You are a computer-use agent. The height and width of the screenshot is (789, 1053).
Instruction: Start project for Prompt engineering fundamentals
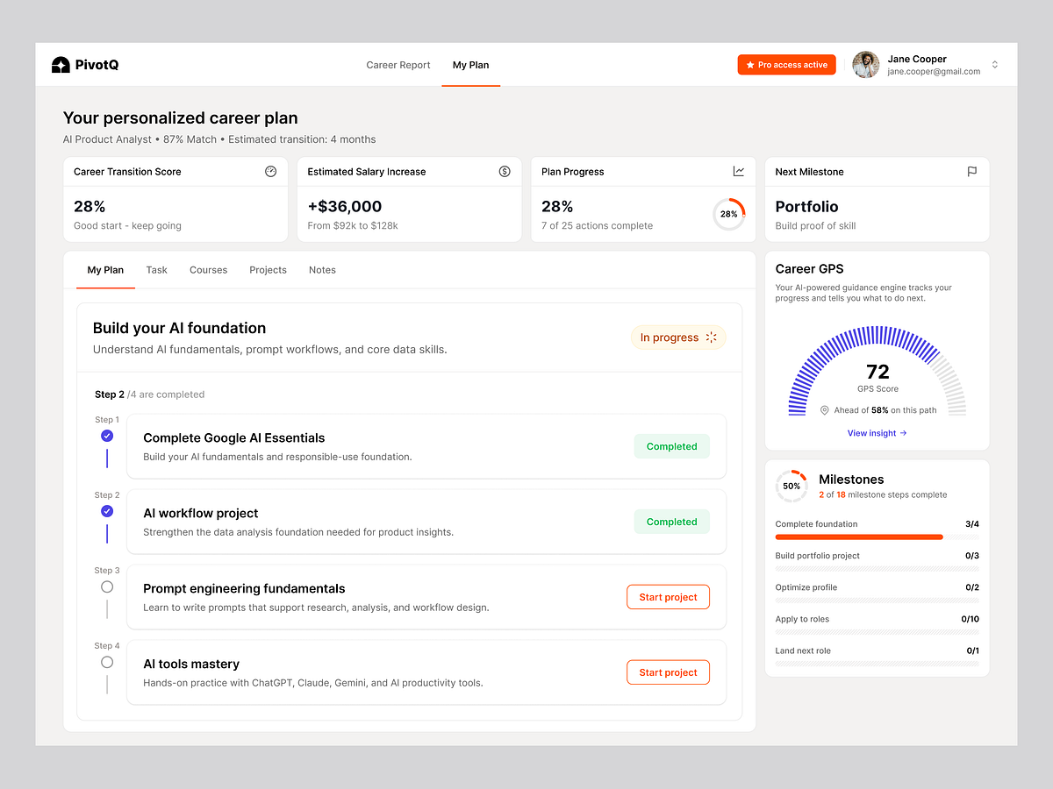point(669,597)
